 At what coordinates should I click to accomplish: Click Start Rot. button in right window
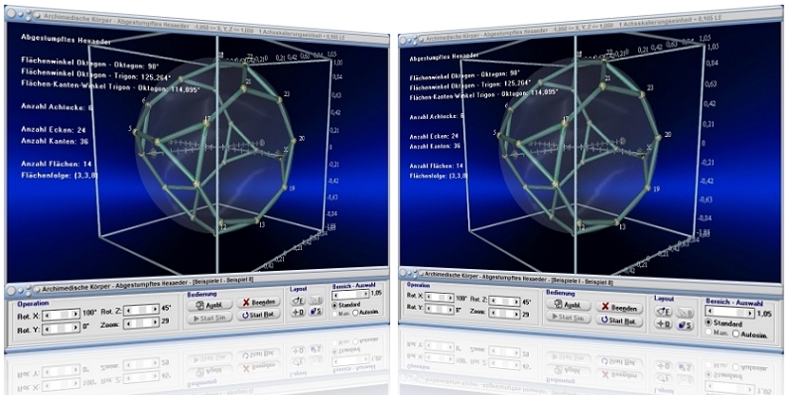[x=618, y=321]
